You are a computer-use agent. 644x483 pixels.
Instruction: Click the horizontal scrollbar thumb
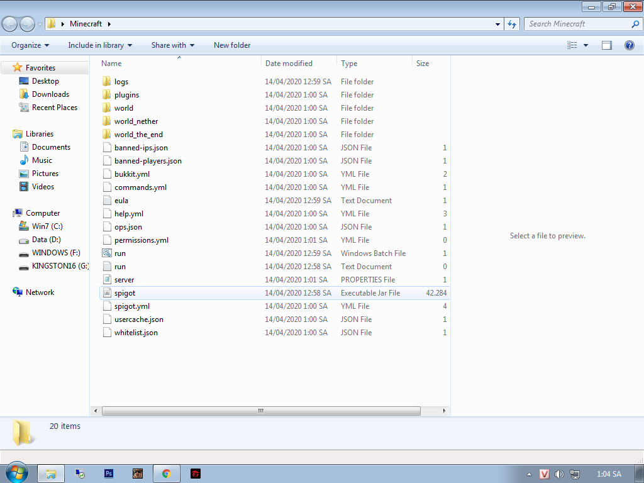coord(261,411)
